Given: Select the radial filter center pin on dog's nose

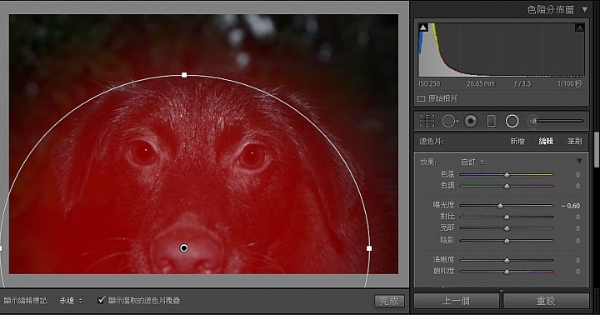Looking at the screenshot, I should click(184, 248).
